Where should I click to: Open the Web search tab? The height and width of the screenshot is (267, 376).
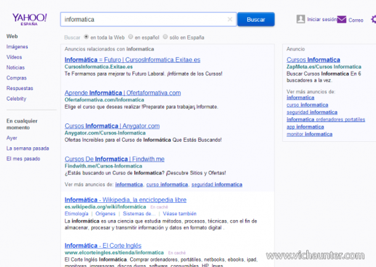pos(12,36)
